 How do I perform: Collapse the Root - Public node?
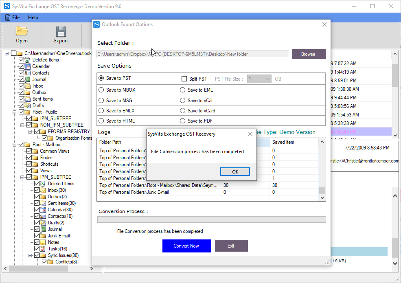tap(15, 112)
